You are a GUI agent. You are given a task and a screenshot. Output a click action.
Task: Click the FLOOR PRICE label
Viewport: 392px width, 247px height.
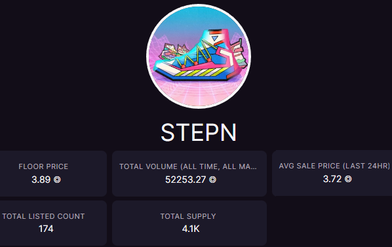[43, 166]
